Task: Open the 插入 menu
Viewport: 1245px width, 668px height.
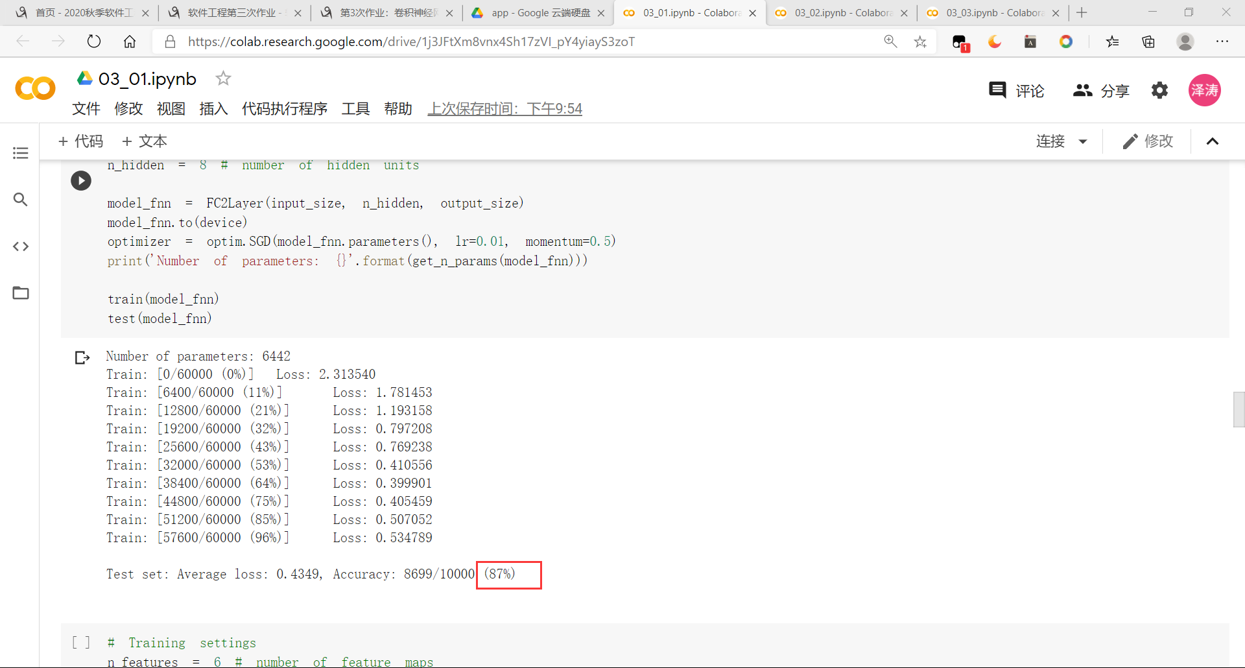Action: coord(213,108)
